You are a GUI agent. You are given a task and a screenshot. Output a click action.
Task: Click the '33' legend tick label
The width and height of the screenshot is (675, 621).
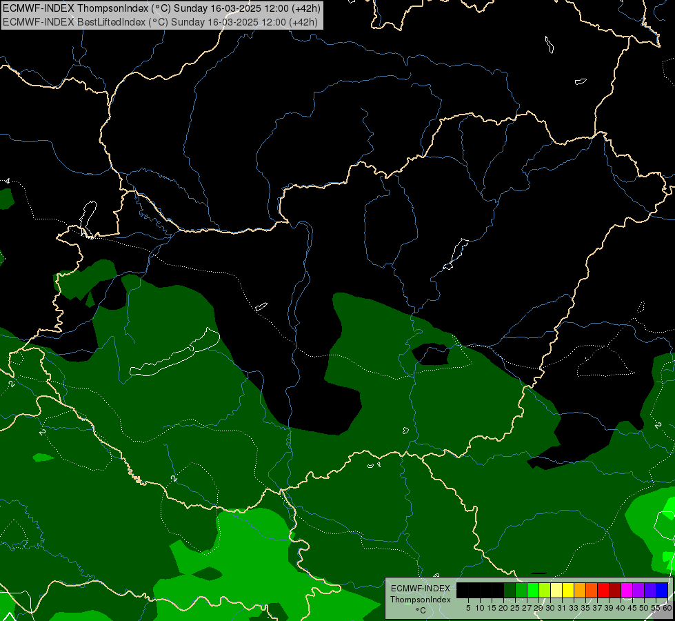click(574, 608)
